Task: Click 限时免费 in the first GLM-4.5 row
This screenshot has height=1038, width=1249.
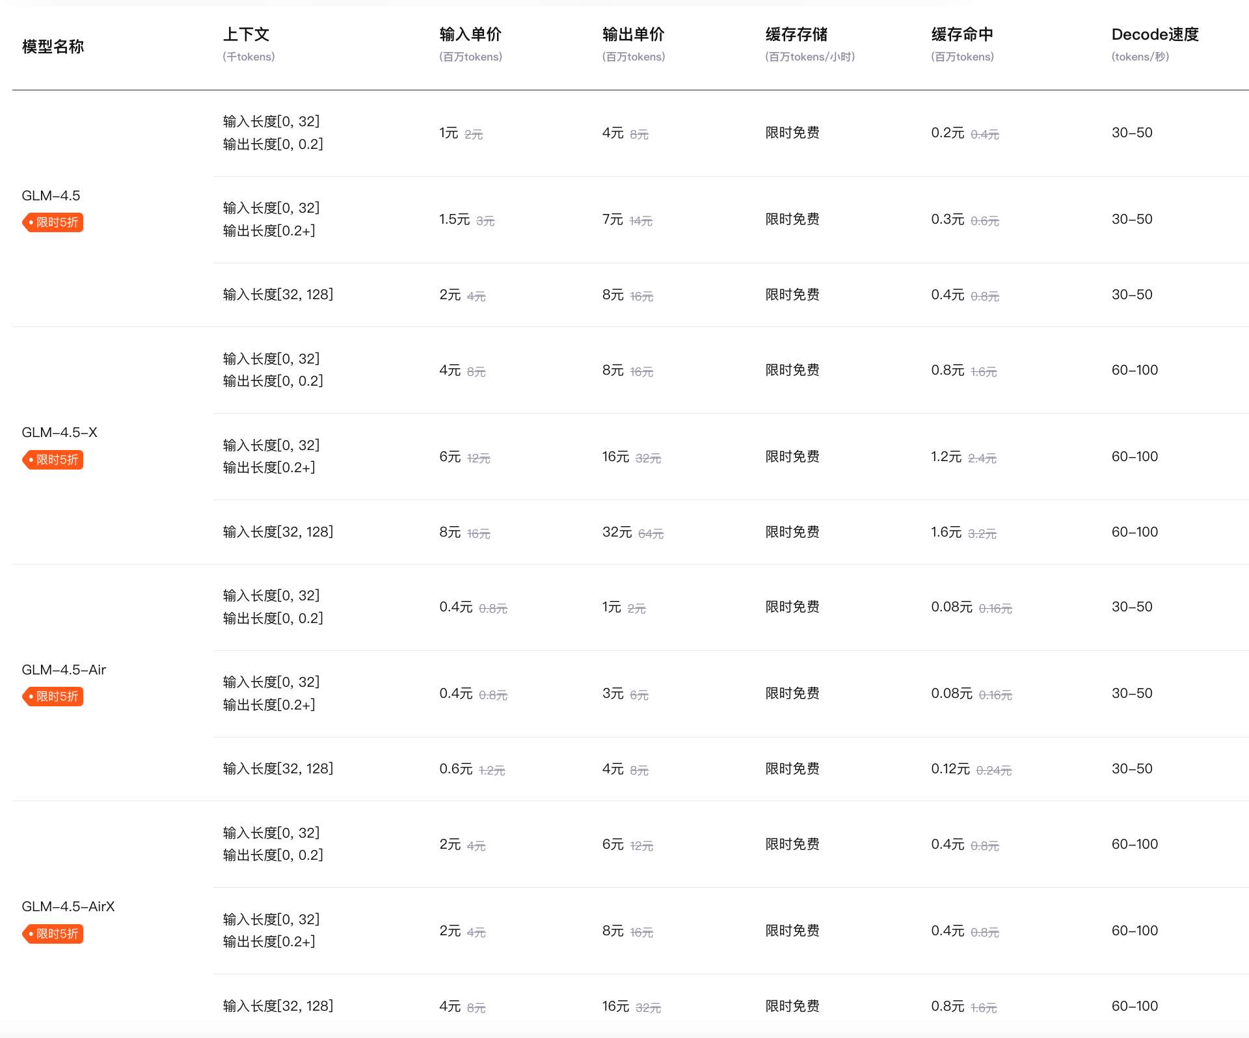Action: [792, 133]
